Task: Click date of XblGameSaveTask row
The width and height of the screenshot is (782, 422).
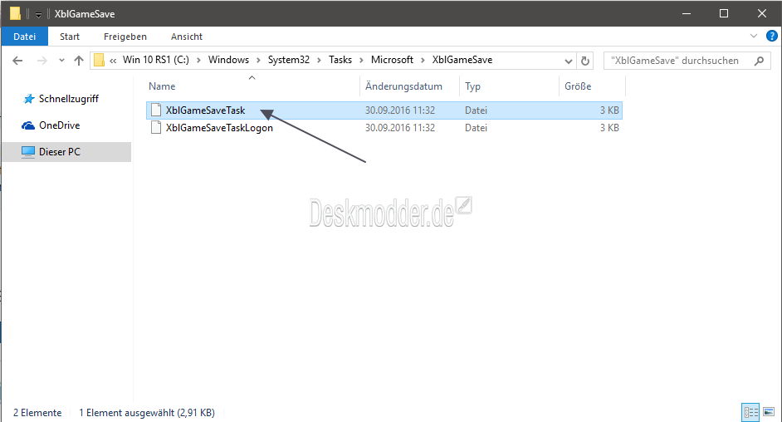Action: click(x=400, y=110)
